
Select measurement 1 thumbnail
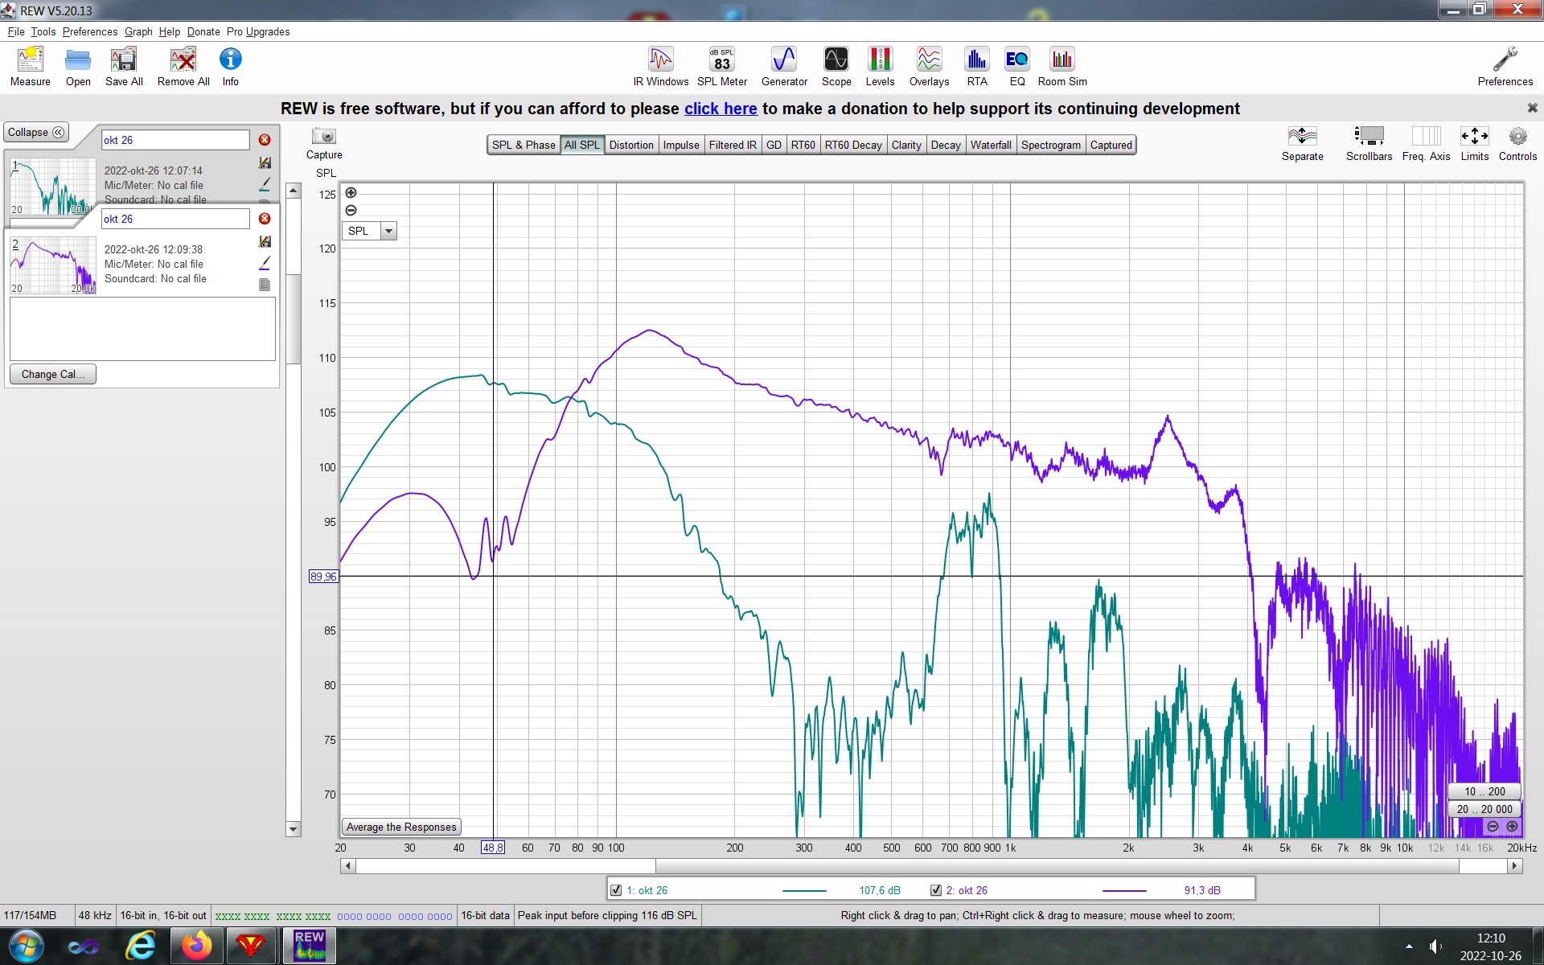tap(53, 186)
